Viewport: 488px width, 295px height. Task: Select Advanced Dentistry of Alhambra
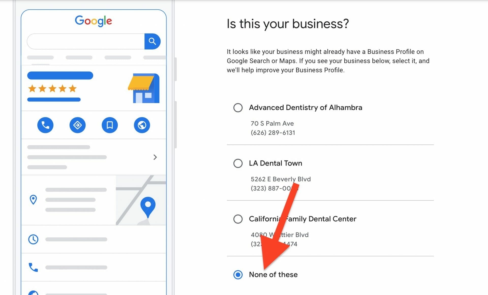click(x=238, y=108)
